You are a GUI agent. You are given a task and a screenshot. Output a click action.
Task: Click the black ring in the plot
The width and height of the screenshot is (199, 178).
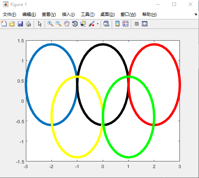(103, 44)
